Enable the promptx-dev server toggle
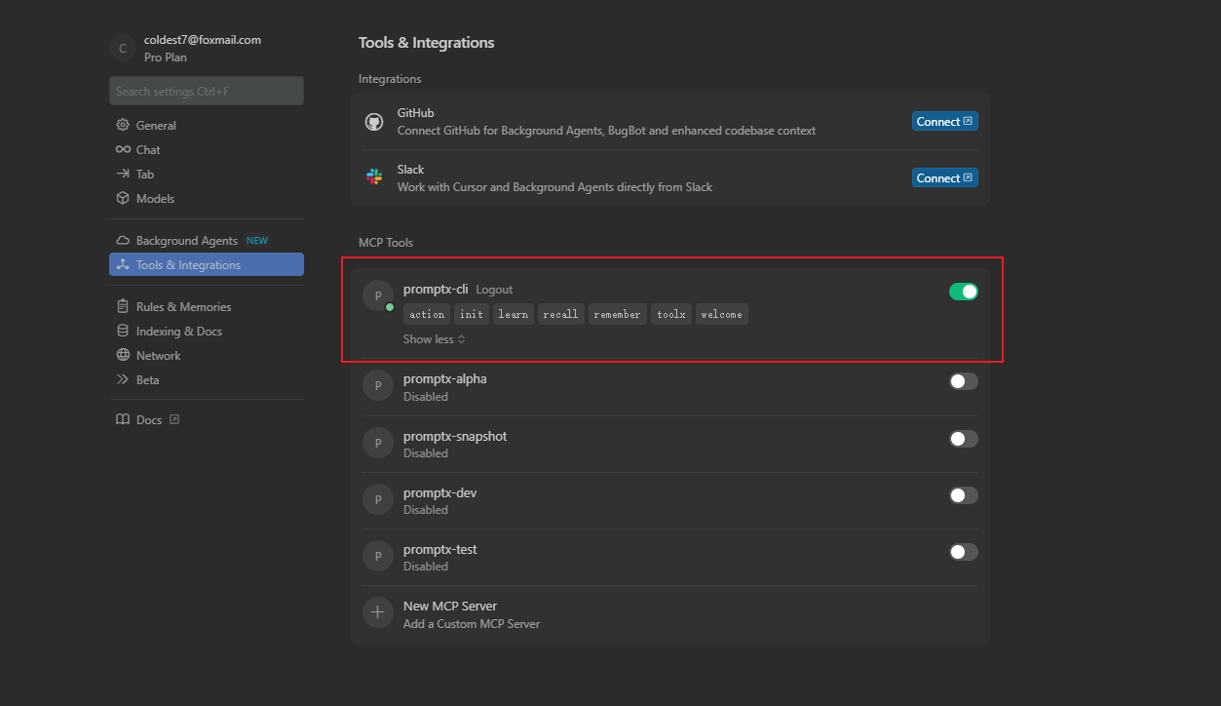 click(x=964, y=495)
